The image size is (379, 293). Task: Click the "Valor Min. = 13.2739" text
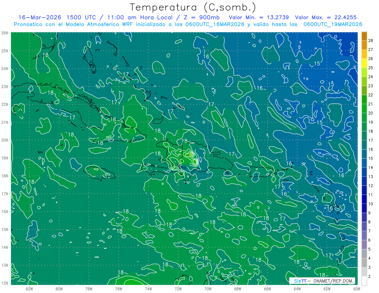pos(259,17)
